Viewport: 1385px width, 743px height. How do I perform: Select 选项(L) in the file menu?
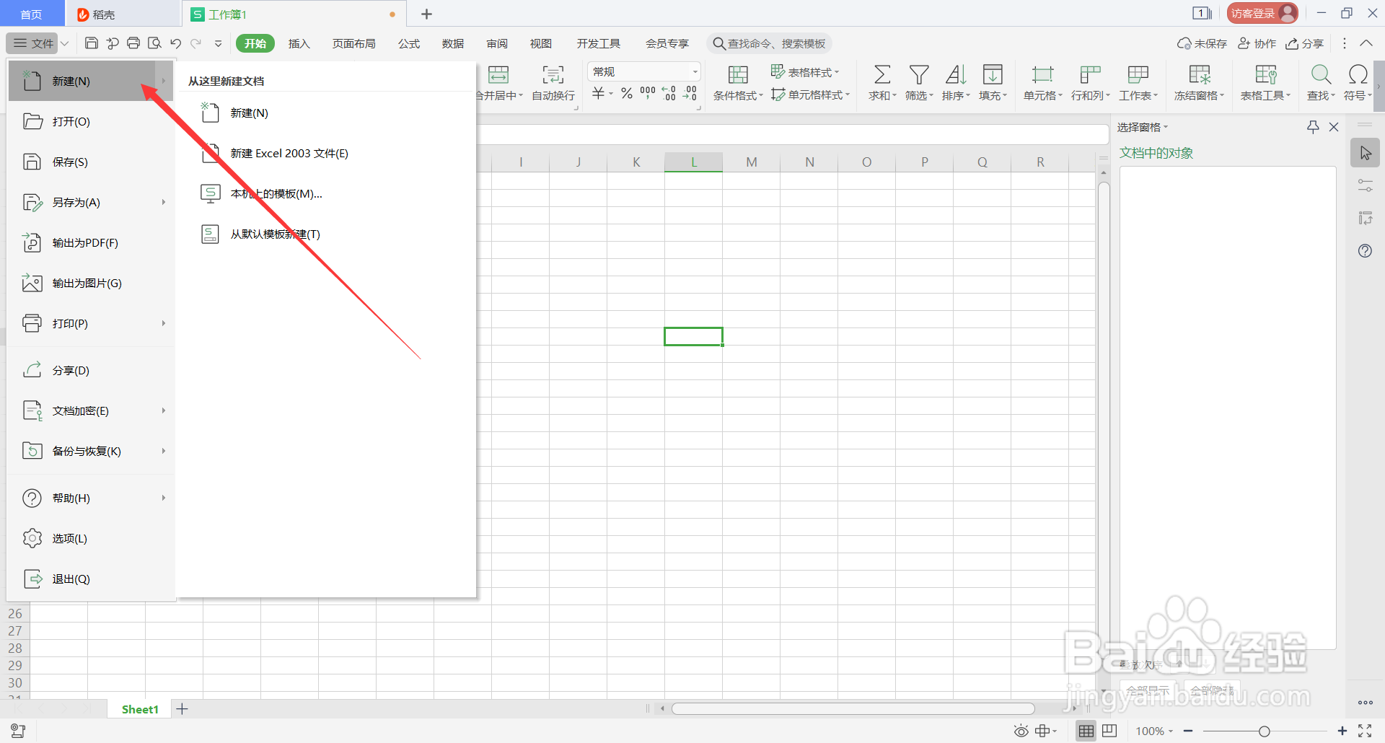pyautogui.click(x=92, y=539)
